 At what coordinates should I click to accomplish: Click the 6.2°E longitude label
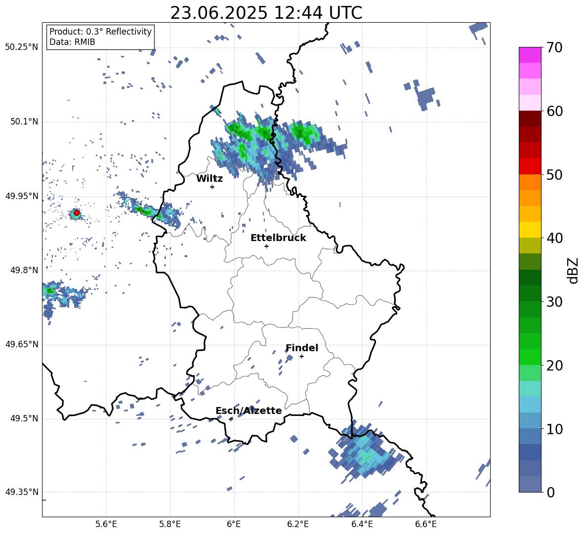pyautogui.click(x=298, y=524)
